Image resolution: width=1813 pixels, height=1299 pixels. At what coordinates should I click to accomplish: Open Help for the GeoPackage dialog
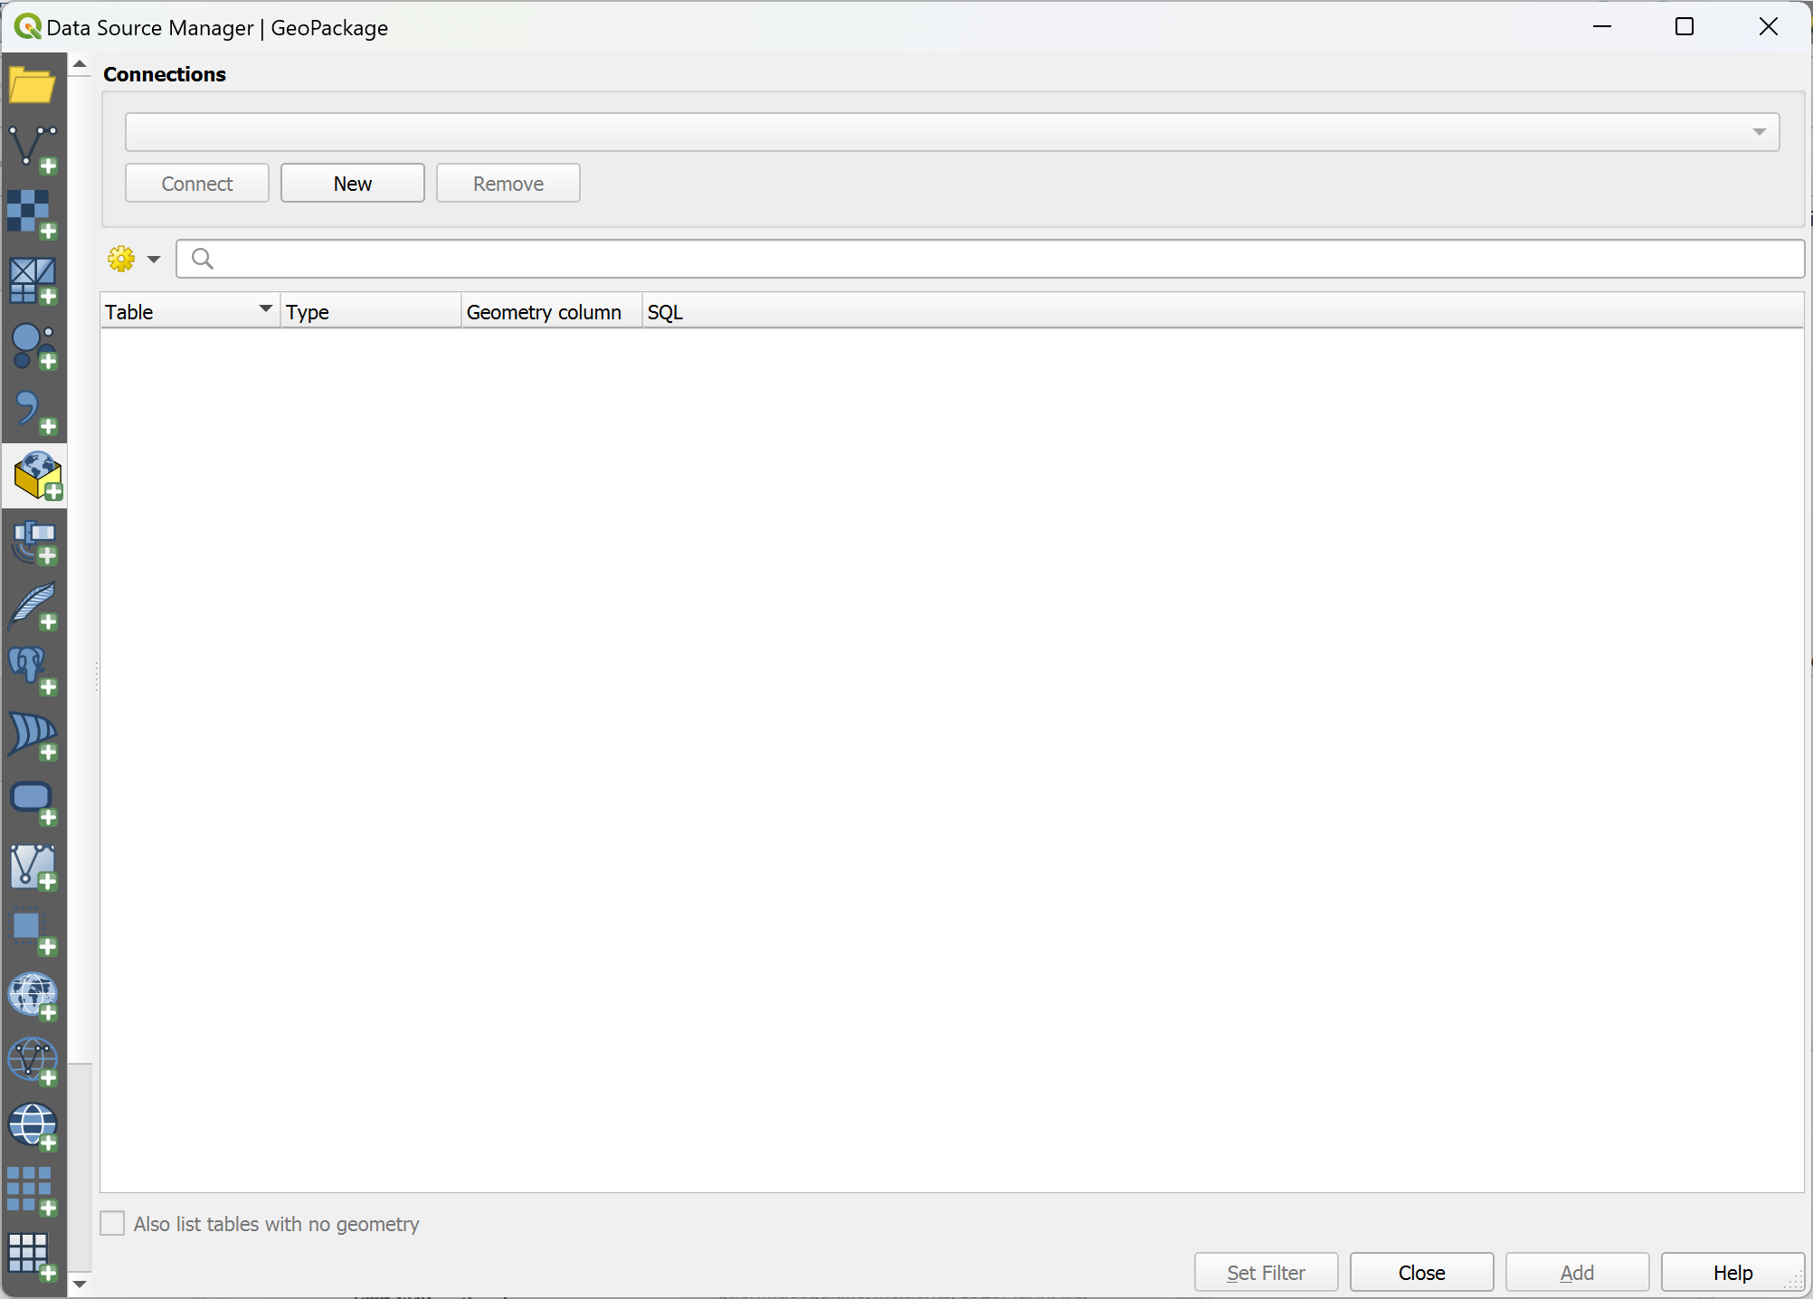click(x=1733, y=1273)
